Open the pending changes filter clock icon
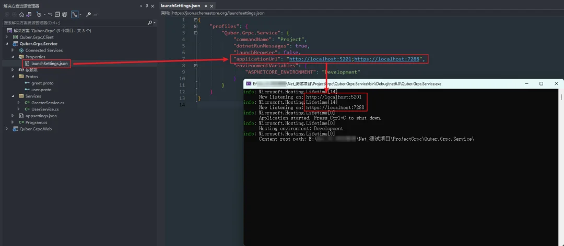 click(39, 15)
